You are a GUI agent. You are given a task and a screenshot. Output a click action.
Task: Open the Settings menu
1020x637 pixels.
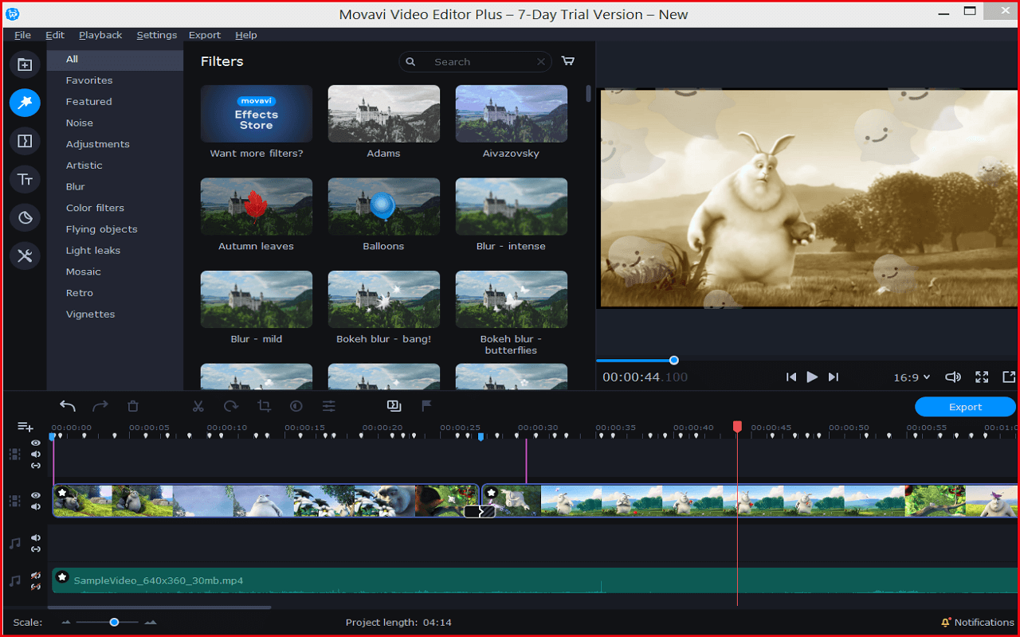157,35
